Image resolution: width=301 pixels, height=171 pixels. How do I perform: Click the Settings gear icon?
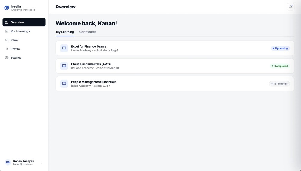(7, 58)
